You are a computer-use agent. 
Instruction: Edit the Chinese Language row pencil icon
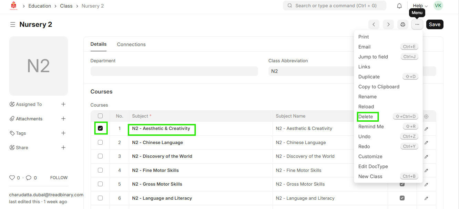pyautogui.click(x=426, y=143)
